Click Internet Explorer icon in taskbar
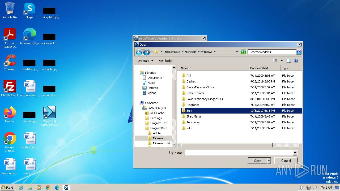The height and width of the screenshot is (191, 340). pyautogui.click(x=21, y=188)
